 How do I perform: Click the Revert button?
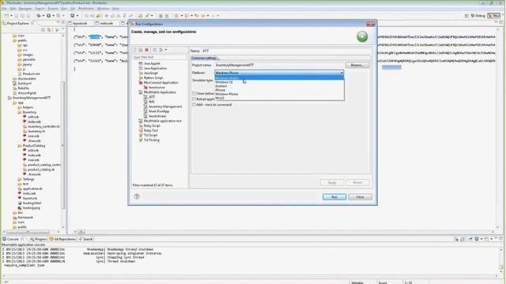(357, 182)
